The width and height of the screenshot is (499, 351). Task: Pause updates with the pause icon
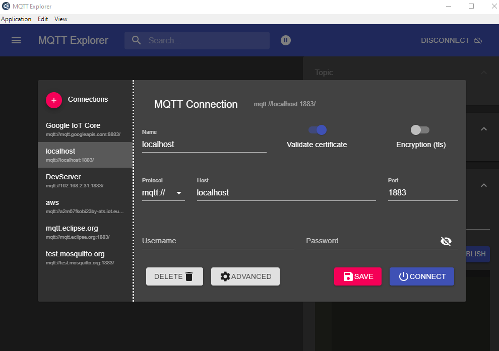286,40
